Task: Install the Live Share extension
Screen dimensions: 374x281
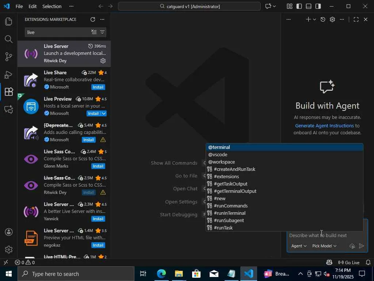Action: [x=98, y=87]
